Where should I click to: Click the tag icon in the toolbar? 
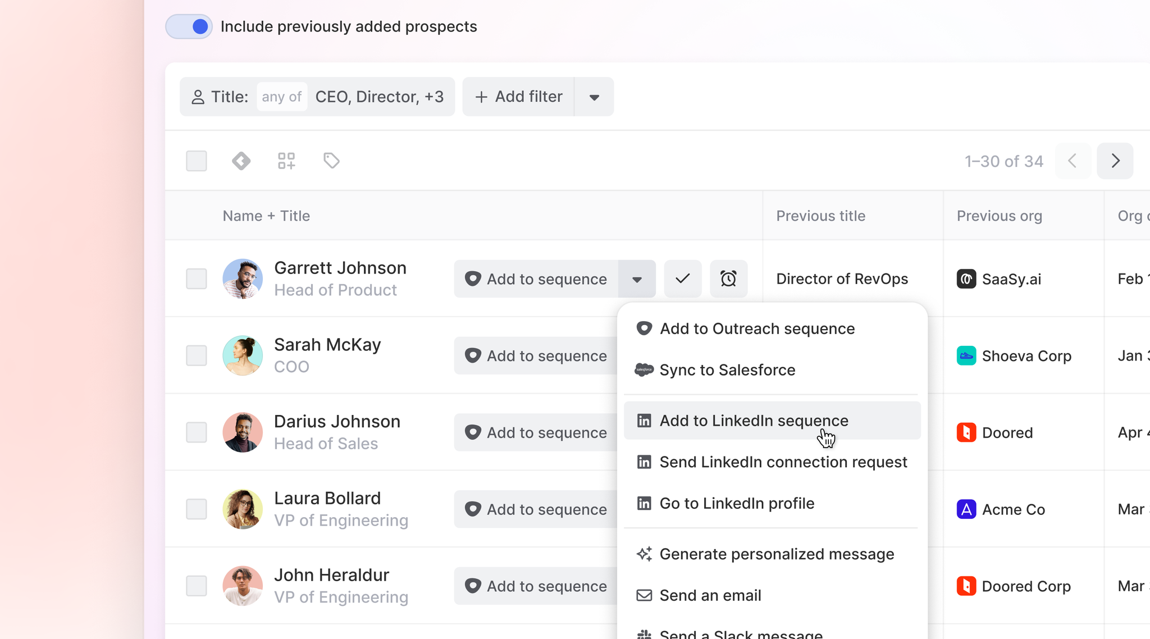click(x=331, y=161)
